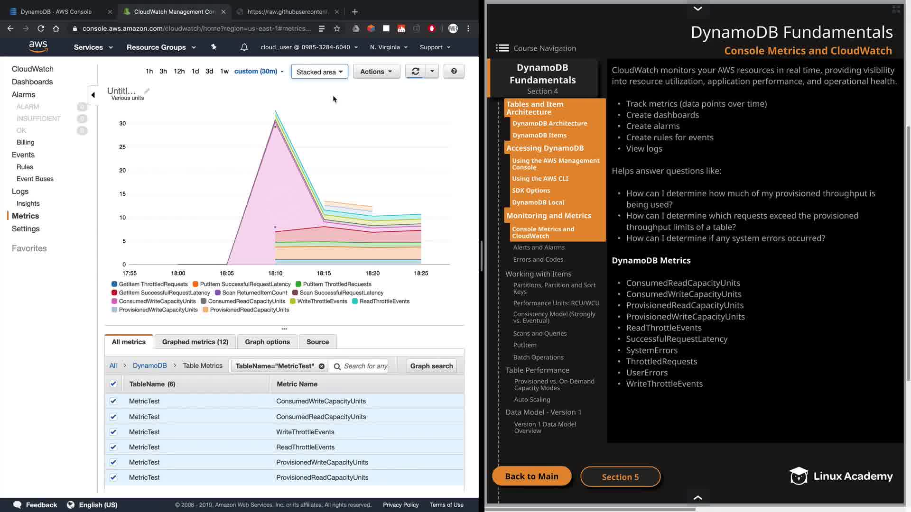Switch to the Graphed metrics (12) tab
This screenshot has height=512, width=911.
(195, 342)
